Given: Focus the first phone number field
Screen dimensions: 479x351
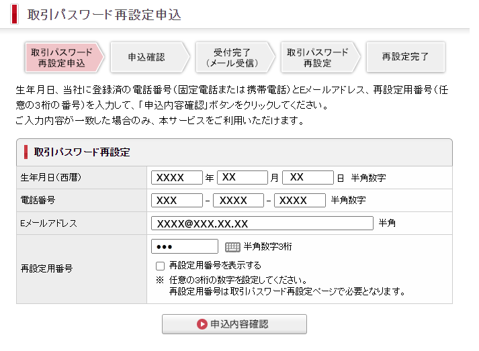Looking at the screenshot, I should 177,201.
